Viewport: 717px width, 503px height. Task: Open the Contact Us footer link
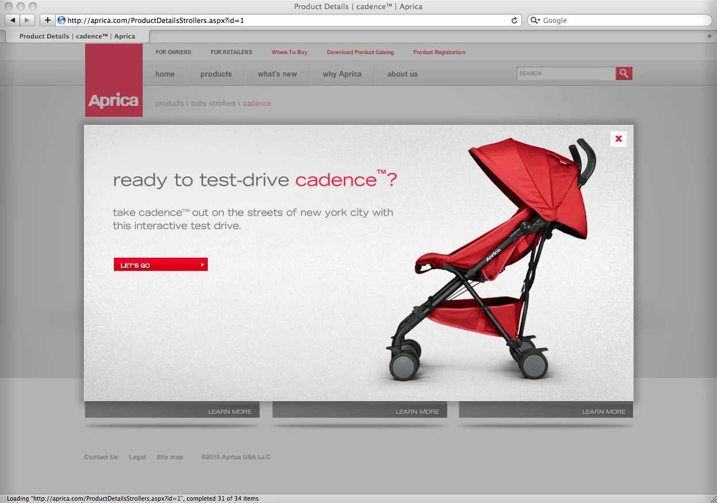pyautogui.click(x=101, y=457)
